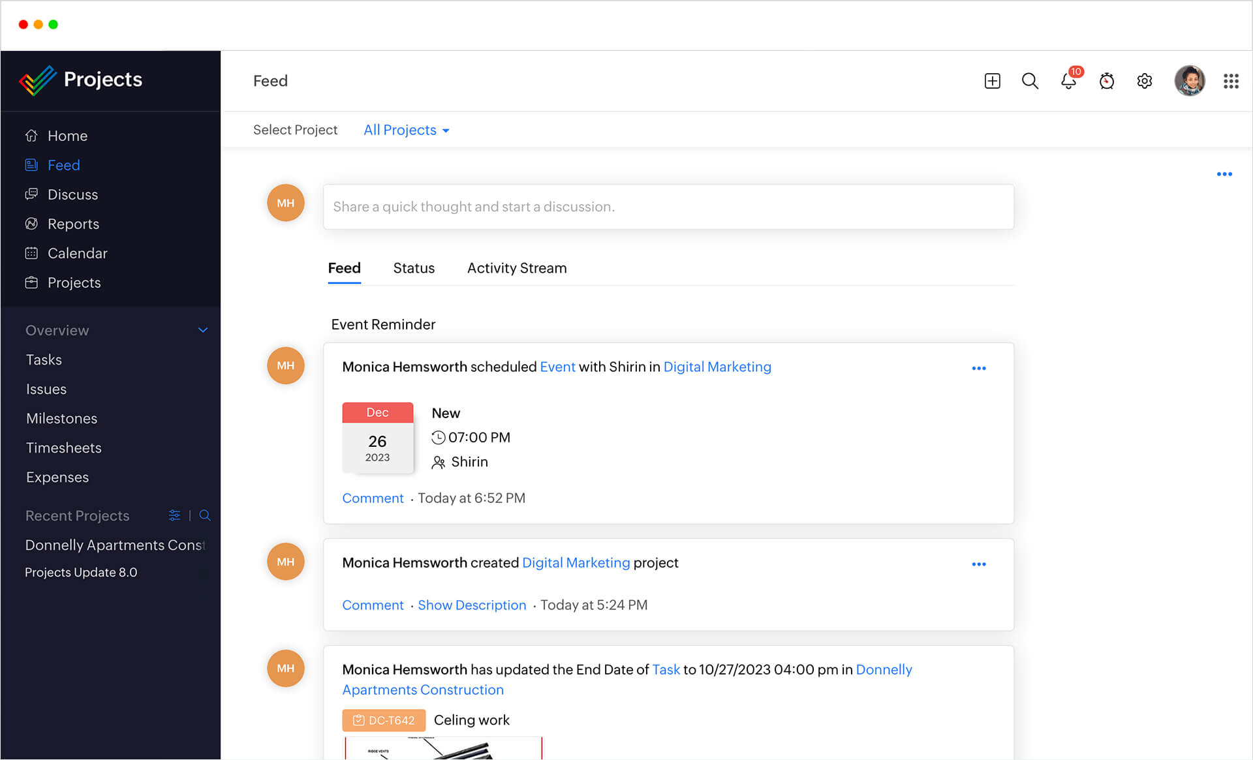The image size is (1253, 760).
Task: Open settings gear icon in header
Action: click(1145, 79)
